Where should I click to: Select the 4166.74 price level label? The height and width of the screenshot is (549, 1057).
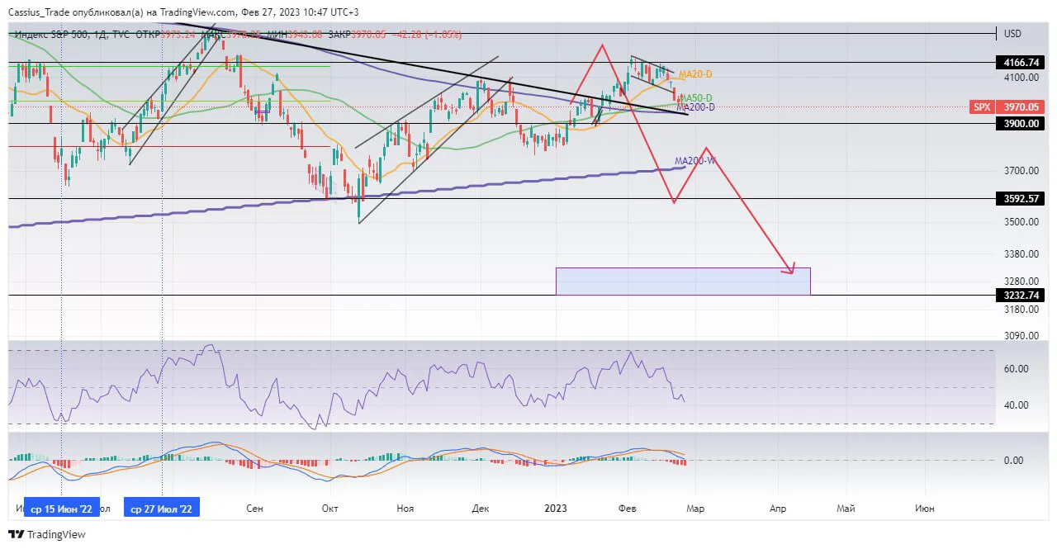1021,63
